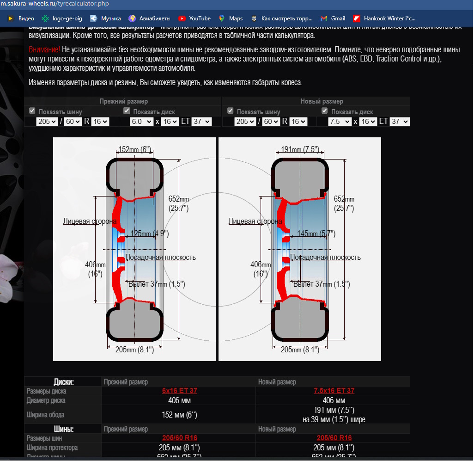Open old rim width dropdown 6.0
Viewport: 474px width, 461px height.
tap(141, 122)
